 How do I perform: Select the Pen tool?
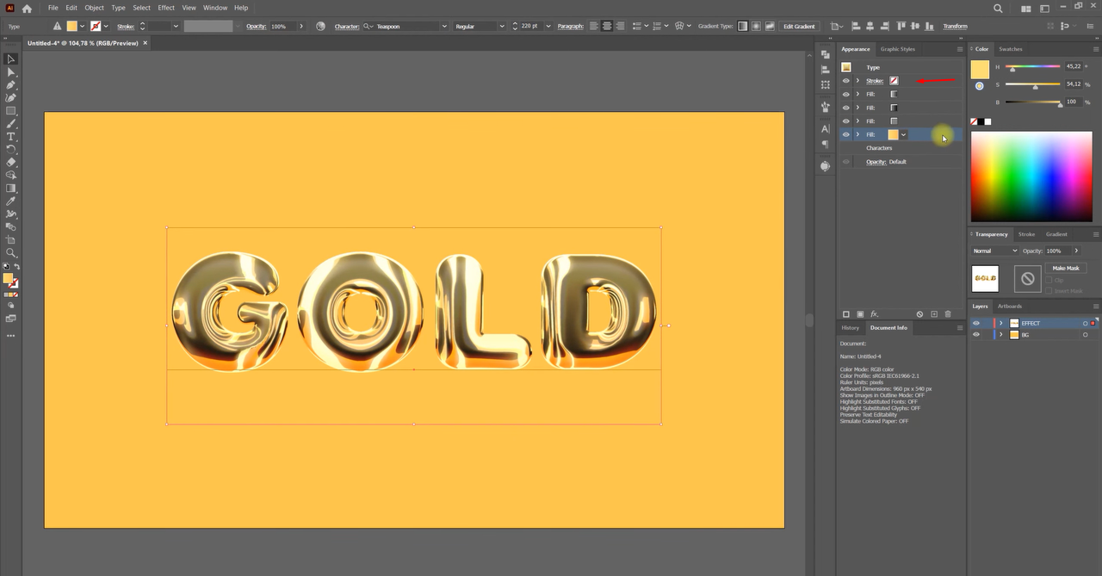[11, 85]
